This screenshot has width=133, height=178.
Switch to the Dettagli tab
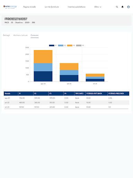[x=7, y=35]
